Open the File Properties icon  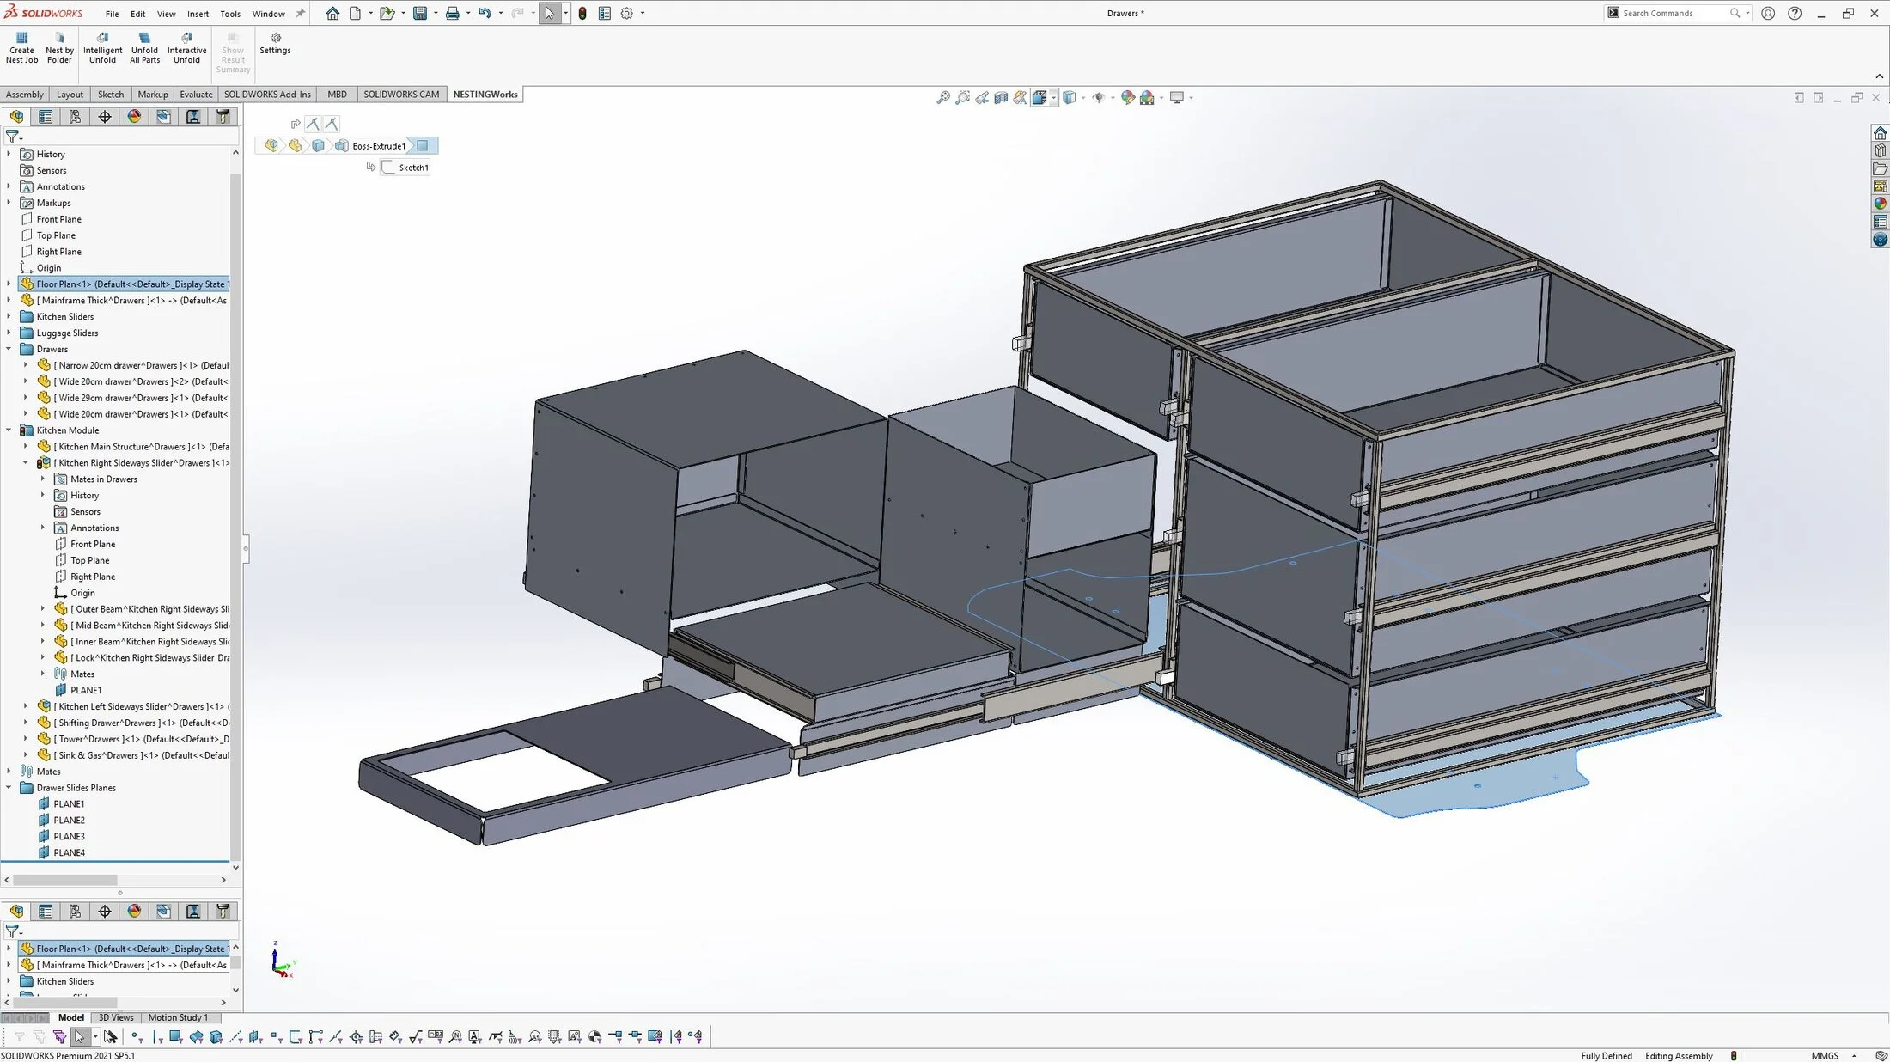coord(605,13)
